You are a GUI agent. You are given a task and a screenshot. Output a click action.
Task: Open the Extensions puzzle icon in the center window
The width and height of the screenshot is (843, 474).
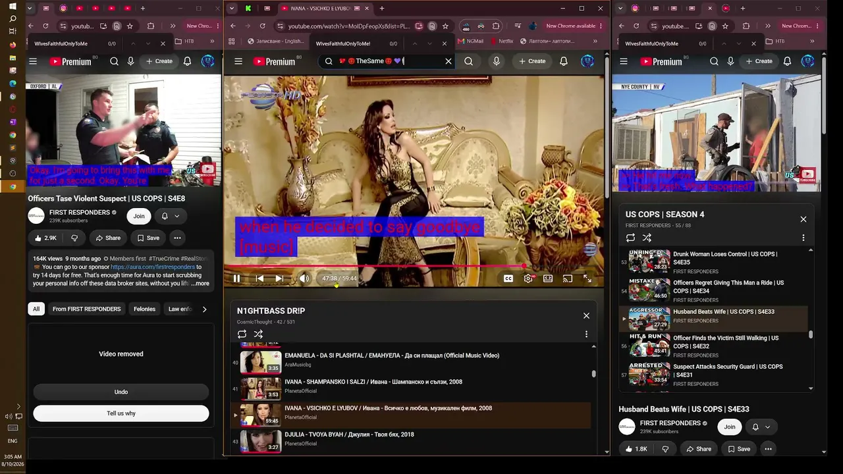click(496, 26)
